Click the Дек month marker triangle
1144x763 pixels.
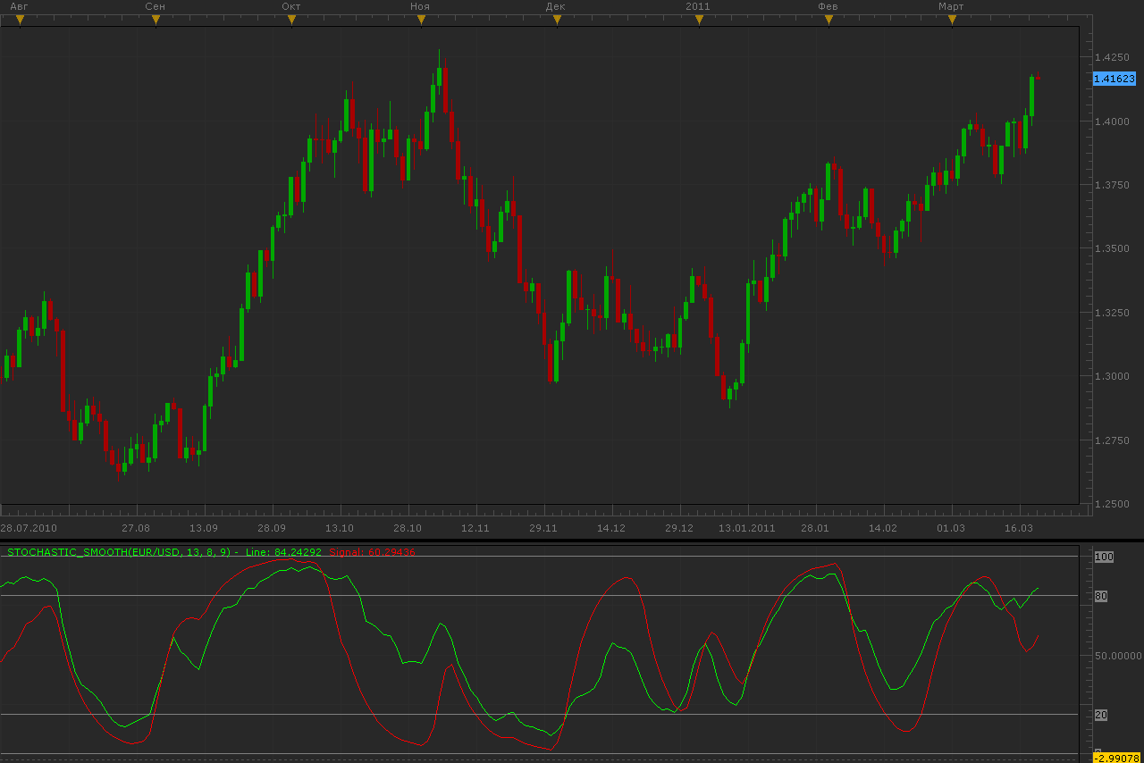coord(556,20)
